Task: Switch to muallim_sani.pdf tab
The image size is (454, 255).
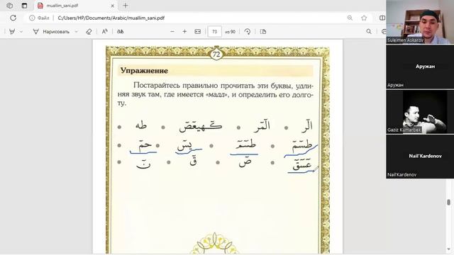Action: pyautogui.click(x=76, y=6)
